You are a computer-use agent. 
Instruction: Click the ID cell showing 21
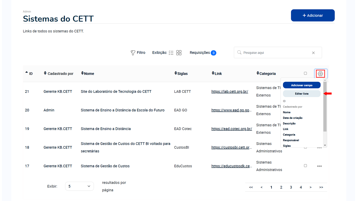click(x=27, y=92)
